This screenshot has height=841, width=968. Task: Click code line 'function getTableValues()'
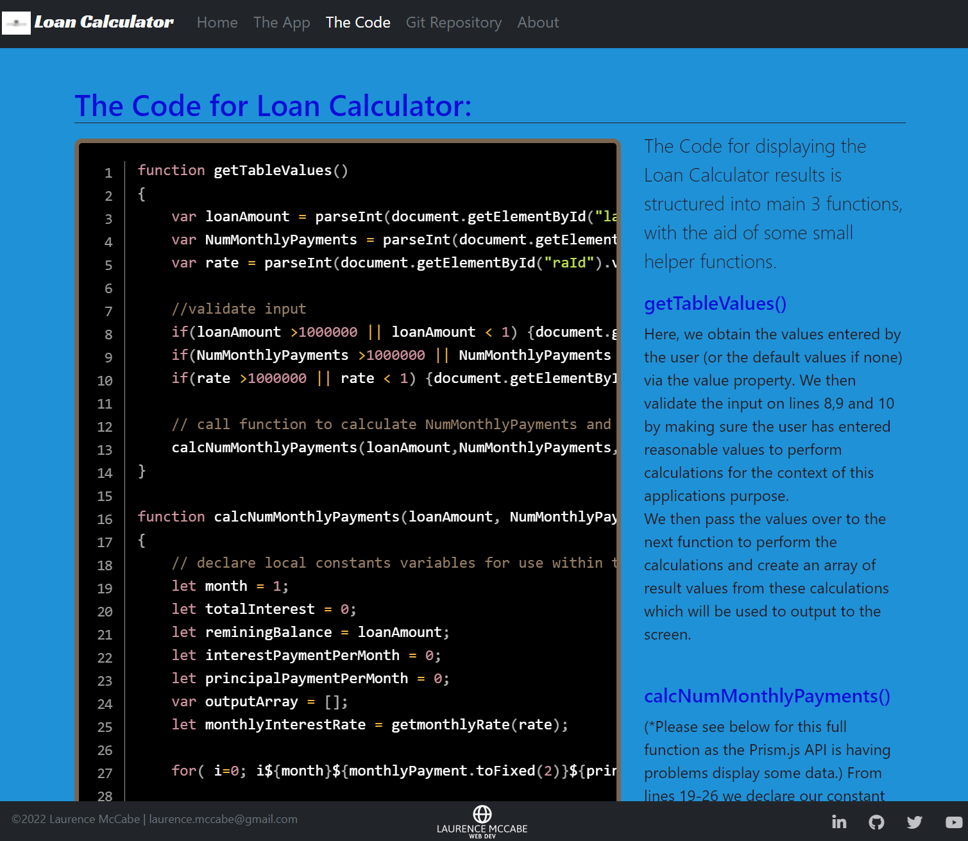[x=243, y=171]
